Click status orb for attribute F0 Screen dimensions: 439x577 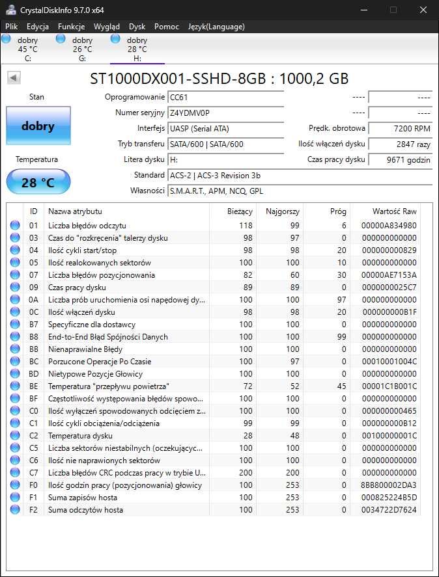(15, 485)
